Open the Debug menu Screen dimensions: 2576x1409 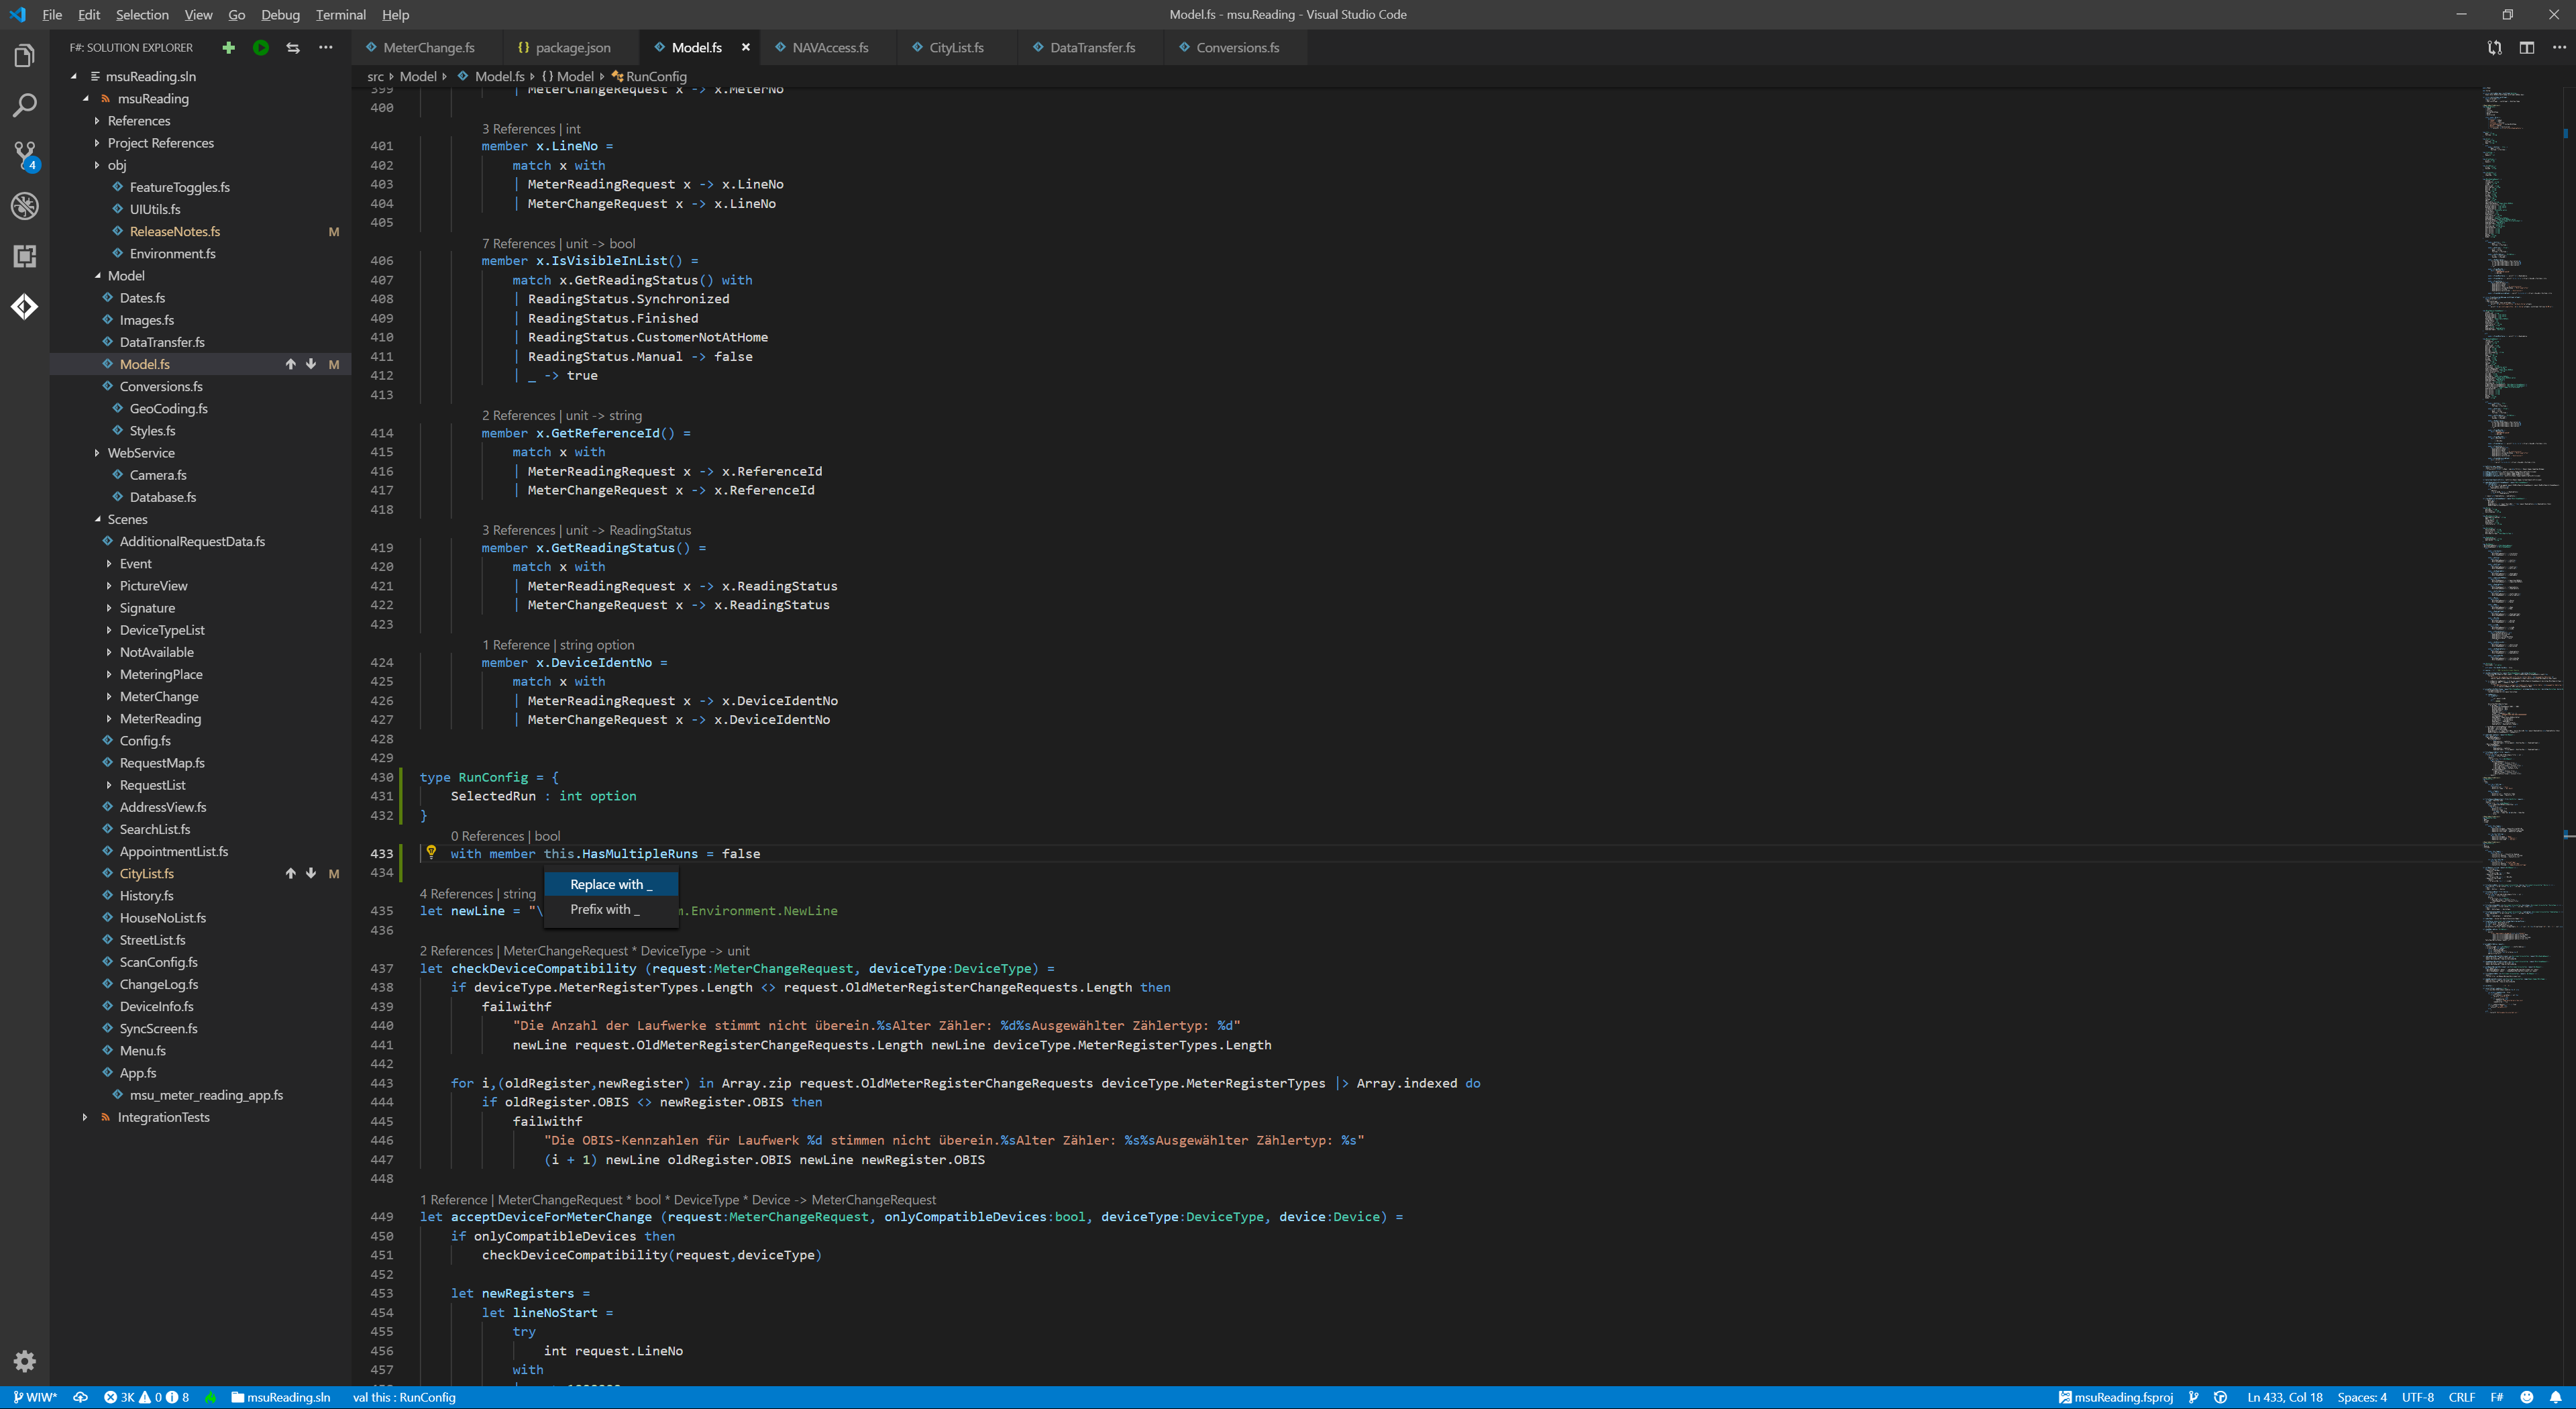(280, 14)
